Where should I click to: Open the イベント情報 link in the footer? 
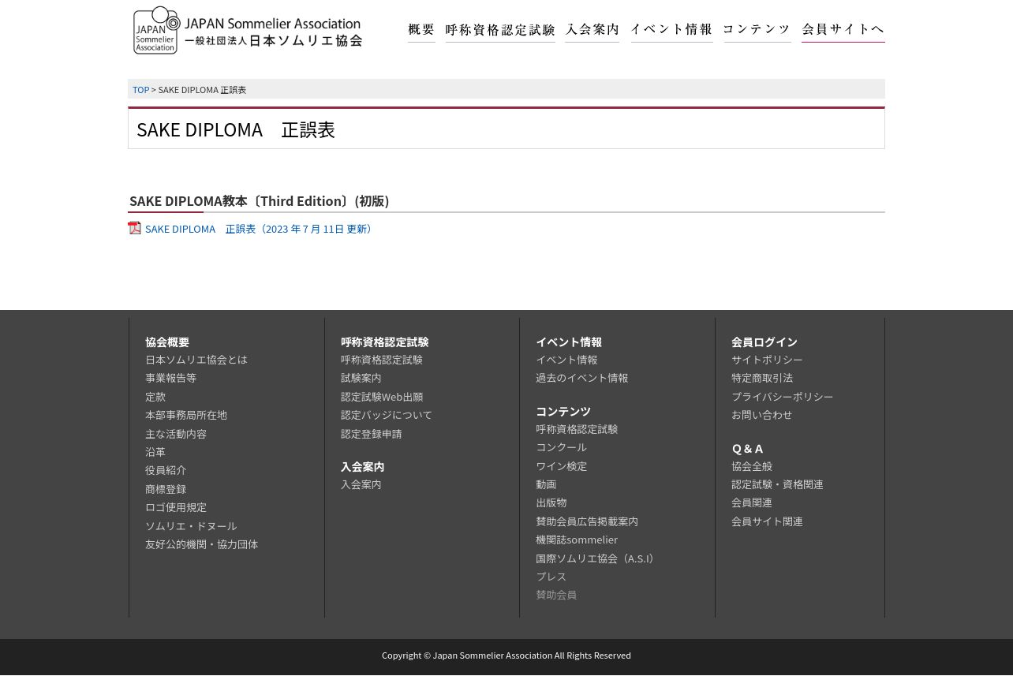(566, 360)
